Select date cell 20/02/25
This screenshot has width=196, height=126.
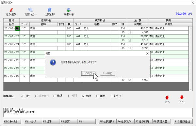(x=11, y=52)
